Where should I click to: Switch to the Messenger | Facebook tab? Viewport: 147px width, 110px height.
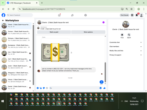click(x=22, y=3)
